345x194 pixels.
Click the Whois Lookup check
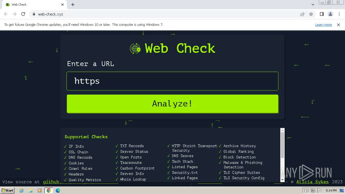pos(133,179)
